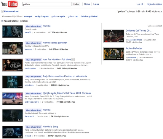Open the Klonkku video title by Karacas13
163x139 pixels.
[47, 110]
